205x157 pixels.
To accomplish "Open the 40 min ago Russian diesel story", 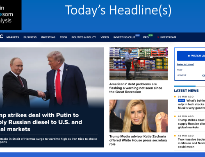I will pyautogui.click(x=191, y=124).
